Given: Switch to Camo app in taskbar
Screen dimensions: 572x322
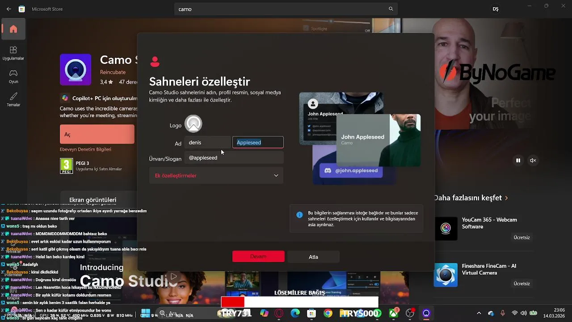Looking at the screenshot, I should point(426,314).
